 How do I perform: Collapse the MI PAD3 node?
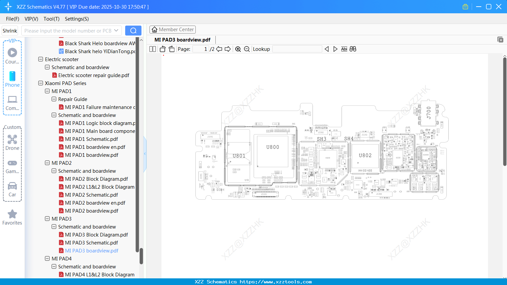tap(47, 219)
